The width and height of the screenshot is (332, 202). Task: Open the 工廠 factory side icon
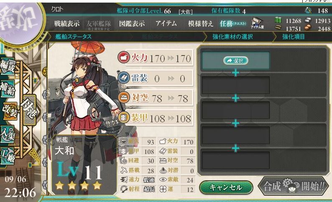(x=8, y=156)
